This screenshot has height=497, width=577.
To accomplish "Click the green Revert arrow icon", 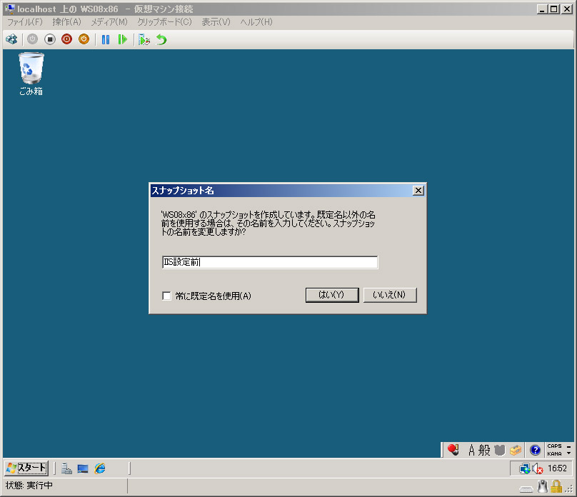I will 161,39.
